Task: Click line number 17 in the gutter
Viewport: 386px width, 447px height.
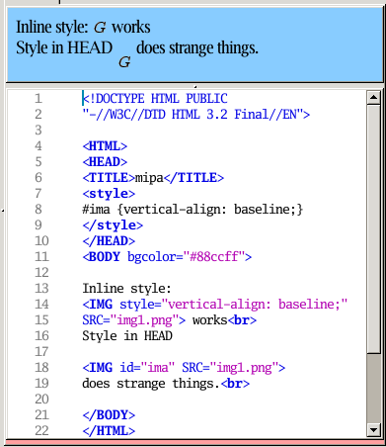Action: pos(41,352)
